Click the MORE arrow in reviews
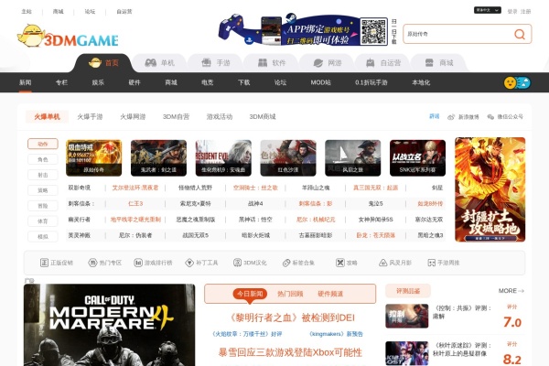549x366 pixels. (511, 291)
